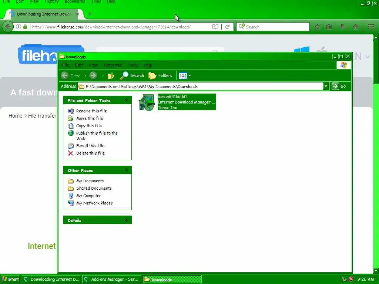379x284 pixels.
Task: Click the Home breadcrumb on FileHorse
Action: point(15,116)
